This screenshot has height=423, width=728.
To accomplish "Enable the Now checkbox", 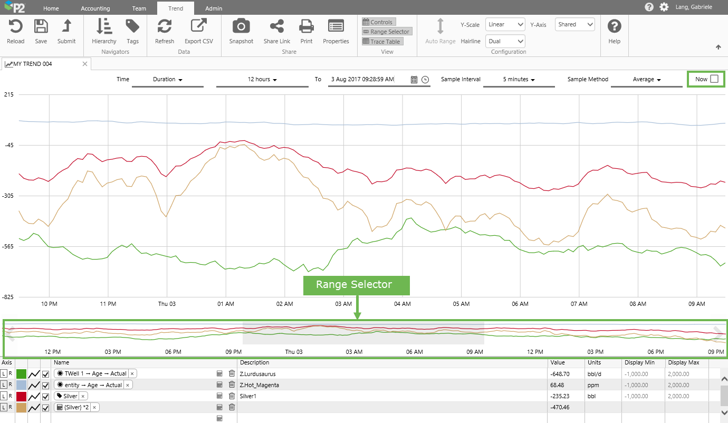I will point(714,79).
